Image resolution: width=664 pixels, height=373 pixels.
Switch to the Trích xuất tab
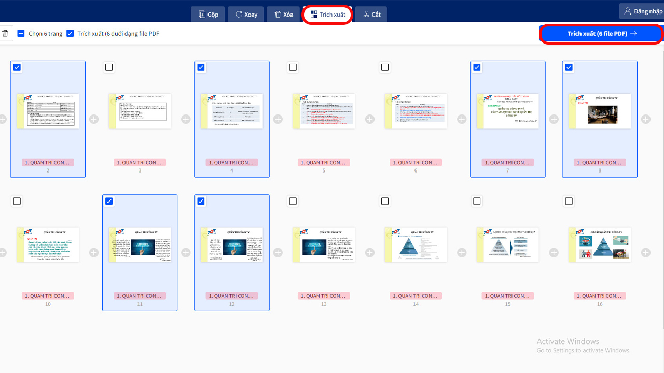pos(327,14)
